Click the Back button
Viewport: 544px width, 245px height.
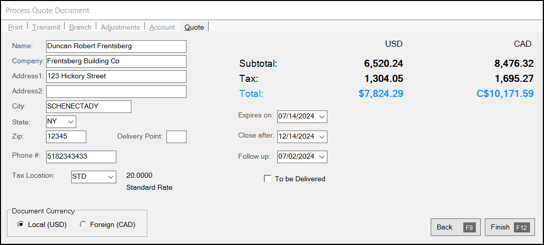pos(455,227)
